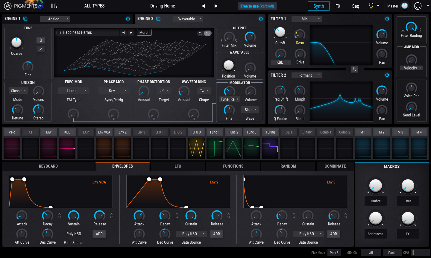Image resolution: width=431 pixels, height=258 pixels.
Task: Toggle ADR mode in Env 3
Action: pyautogui.click(x=334, y=234)
